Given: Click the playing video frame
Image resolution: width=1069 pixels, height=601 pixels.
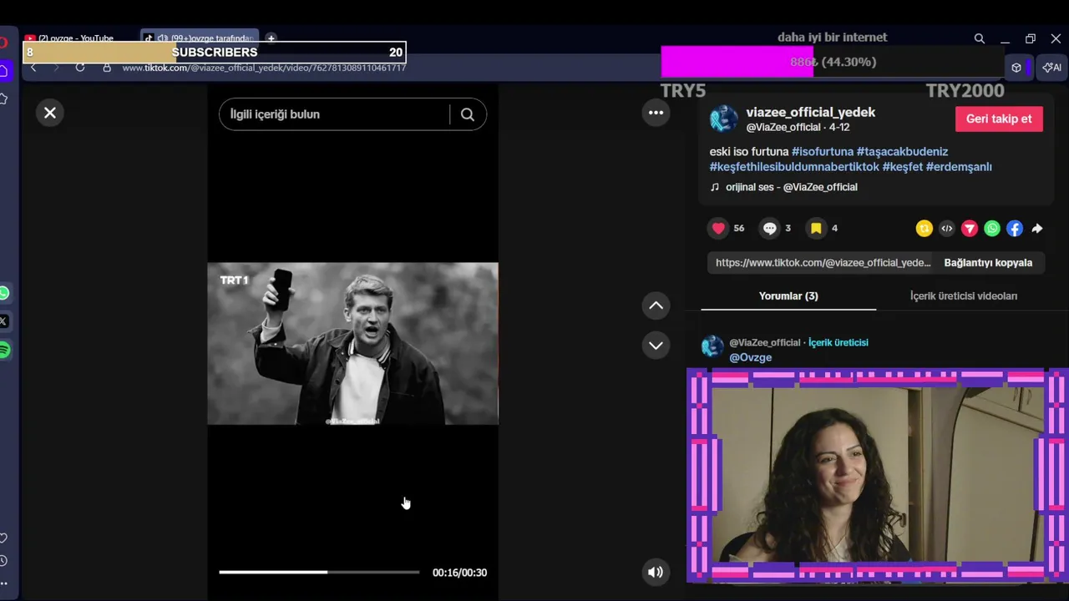Looking at the screenshot, I should [352, 344].
